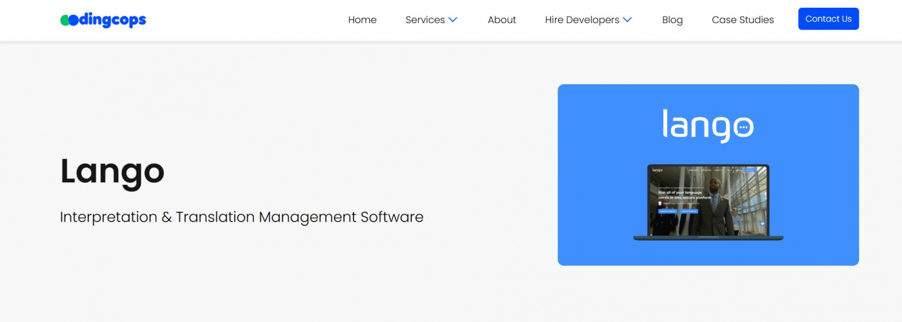Open the Case Studies page
This screenshot has width=902, height=322.
point(743,20)
